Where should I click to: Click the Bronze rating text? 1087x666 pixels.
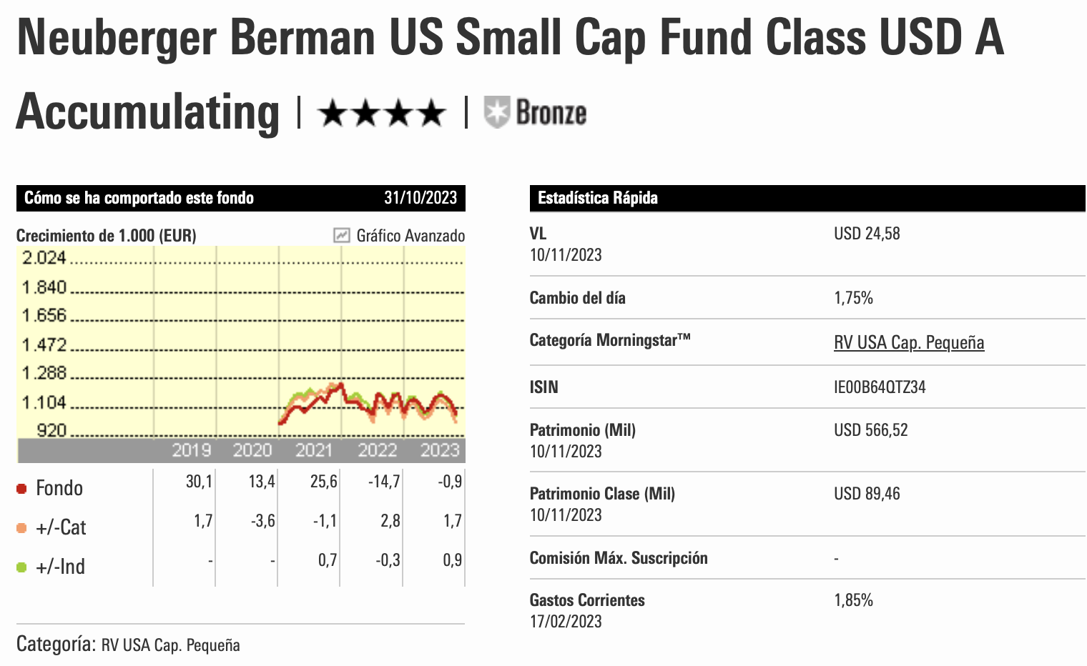551,113
